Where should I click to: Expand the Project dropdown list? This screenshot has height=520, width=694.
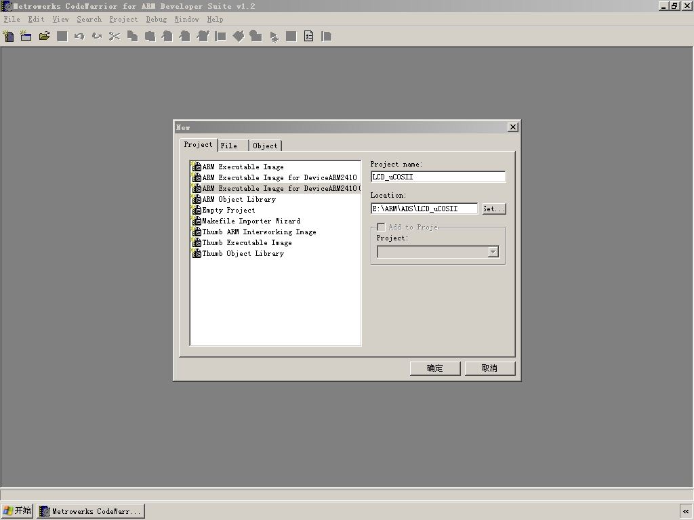[x=493, y=252]
